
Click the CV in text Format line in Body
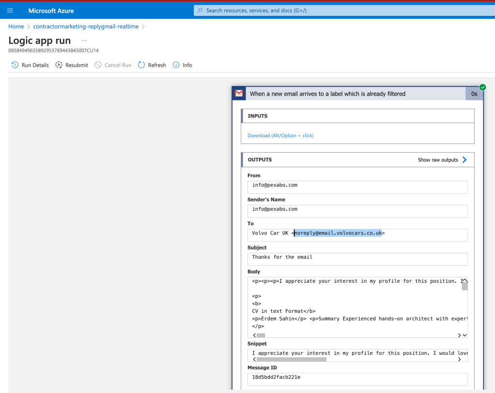pos(283,311)
